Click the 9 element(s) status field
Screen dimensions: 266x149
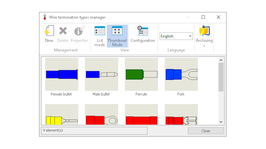[x=94, y=131]
